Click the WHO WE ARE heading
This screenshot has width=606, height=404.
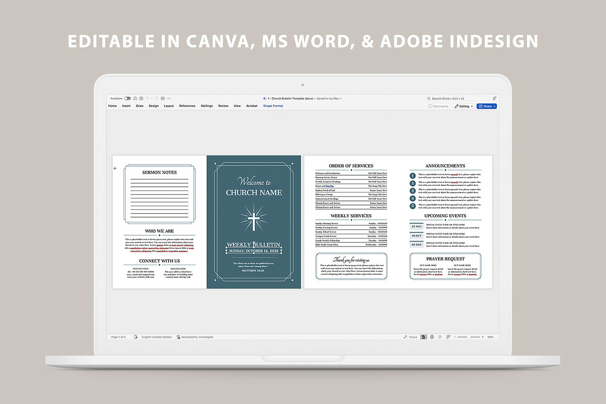point(160,231)
